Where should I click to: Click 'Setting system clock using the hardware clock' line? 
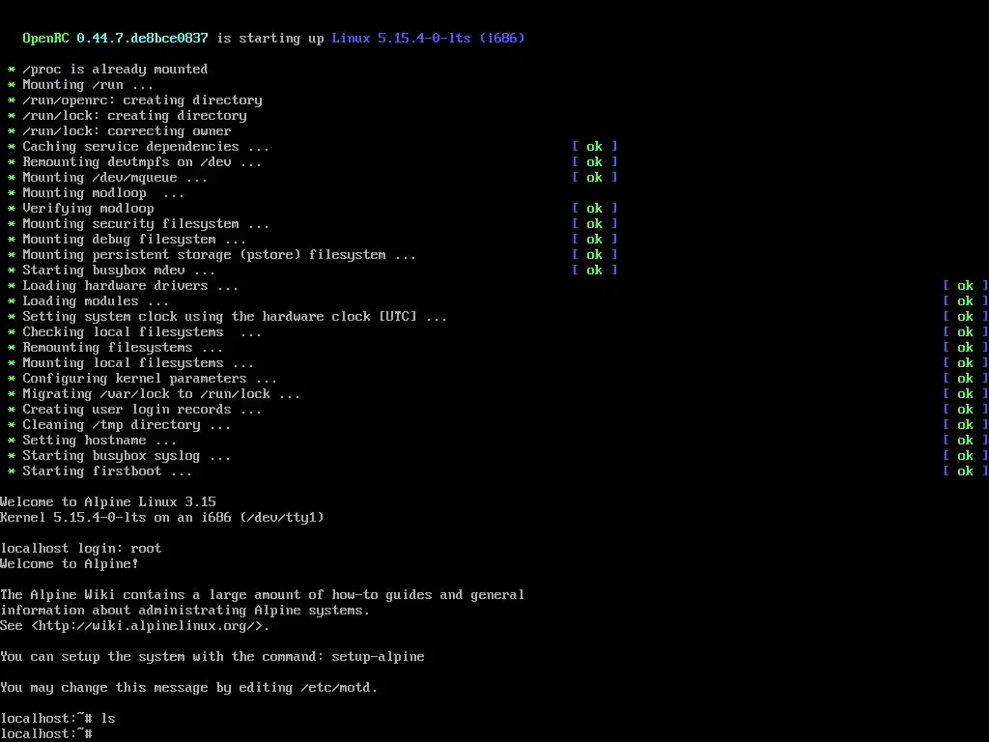[x=235, y=316]
